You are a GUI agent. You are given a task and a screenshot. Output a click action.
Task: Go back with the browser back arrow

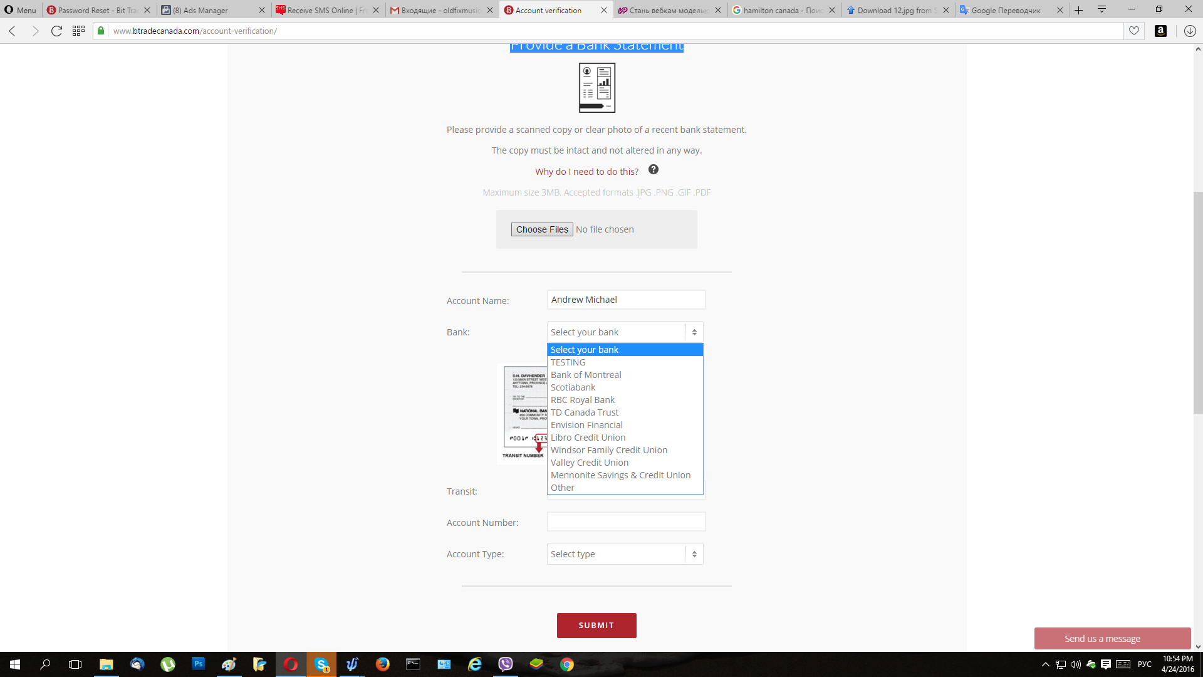[x=13, y=31]
